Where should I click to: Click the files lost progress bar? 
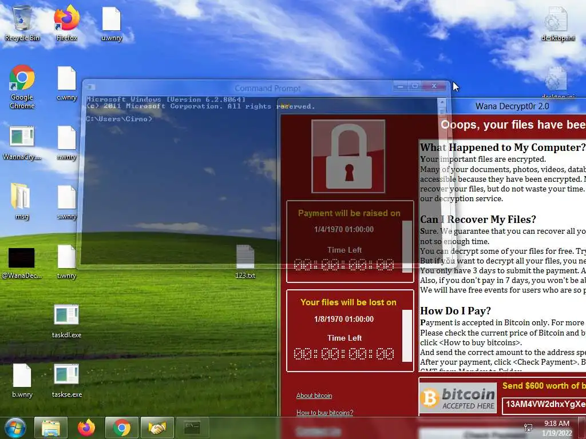click(407, 336)
